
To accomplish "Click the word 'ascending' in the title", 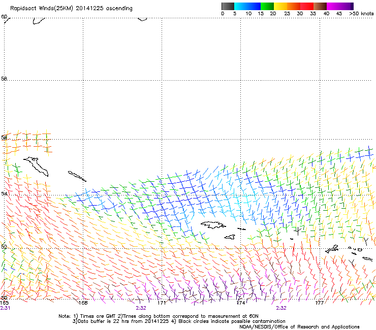I will pyautogui.click(x=119, y=9).
